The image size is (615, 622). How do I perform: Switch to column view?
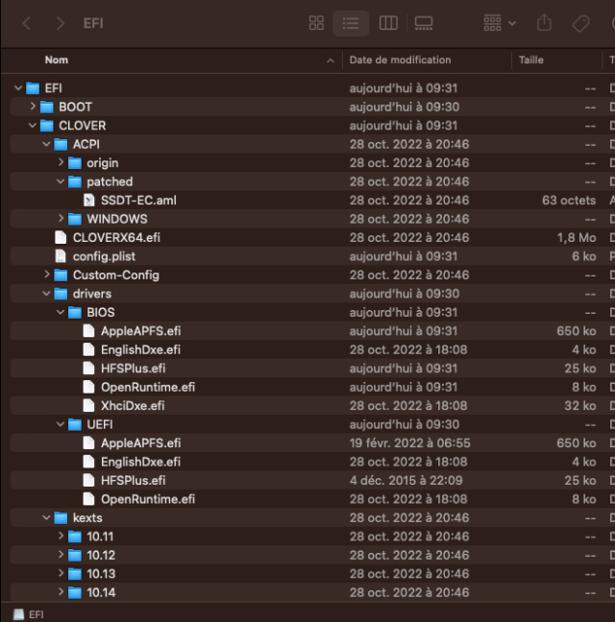[388, 23]
